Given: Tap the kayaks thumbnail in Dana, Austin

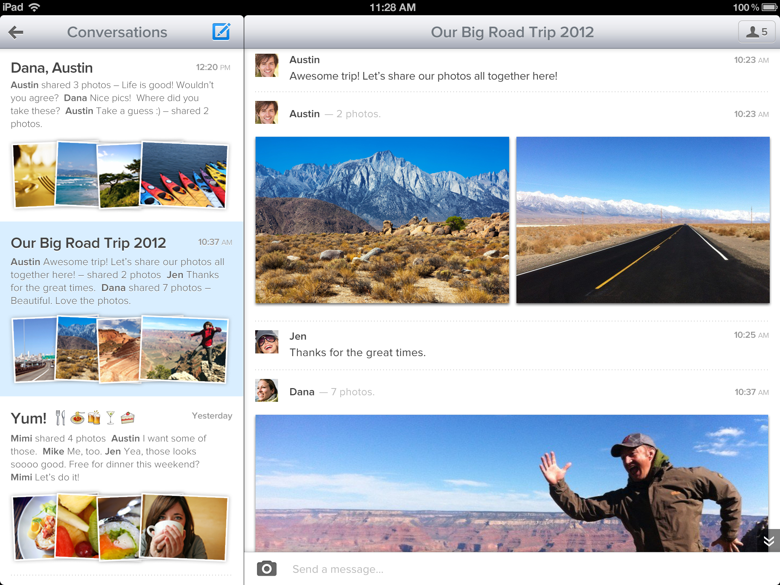Looking at the screenshot, I should pyautogui.click(x=184, y=175).
